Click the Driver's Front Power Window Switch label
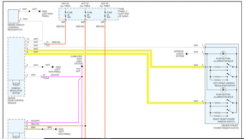The width and height of the screenshot is (244, 139). tap(226, 127)
